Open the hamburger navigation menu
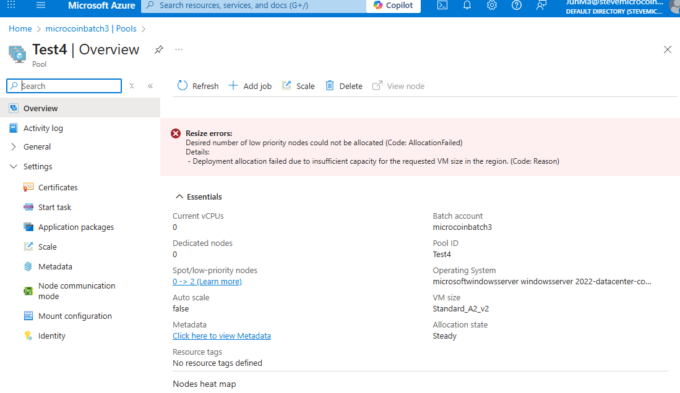Viewport: 680px width, 393px height. click(41, 5)
